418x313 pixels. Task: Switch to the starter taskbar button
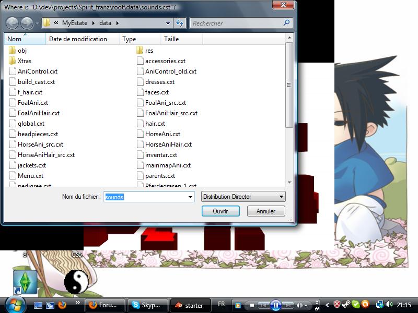[x=190, y=305]
